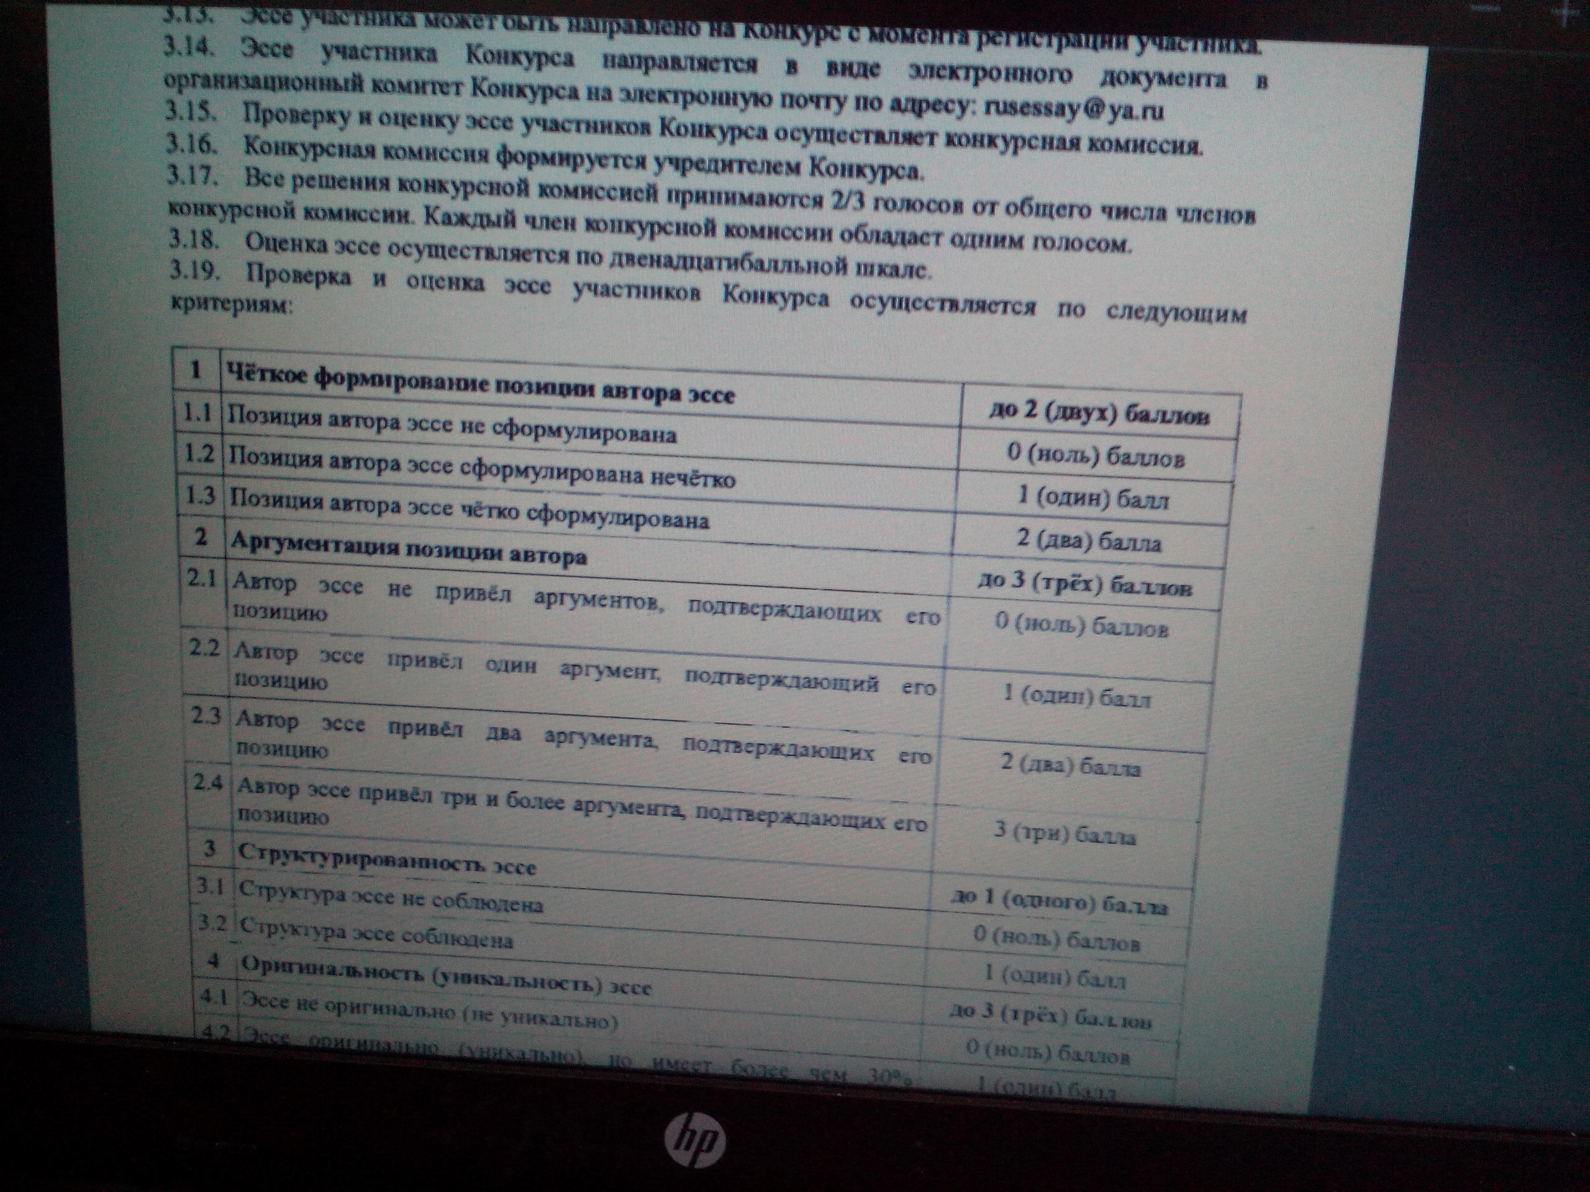Select heading "Чёткое формирование позиции автора эссе"
Screen dimensions: 1590x1192
pos(481,383)
